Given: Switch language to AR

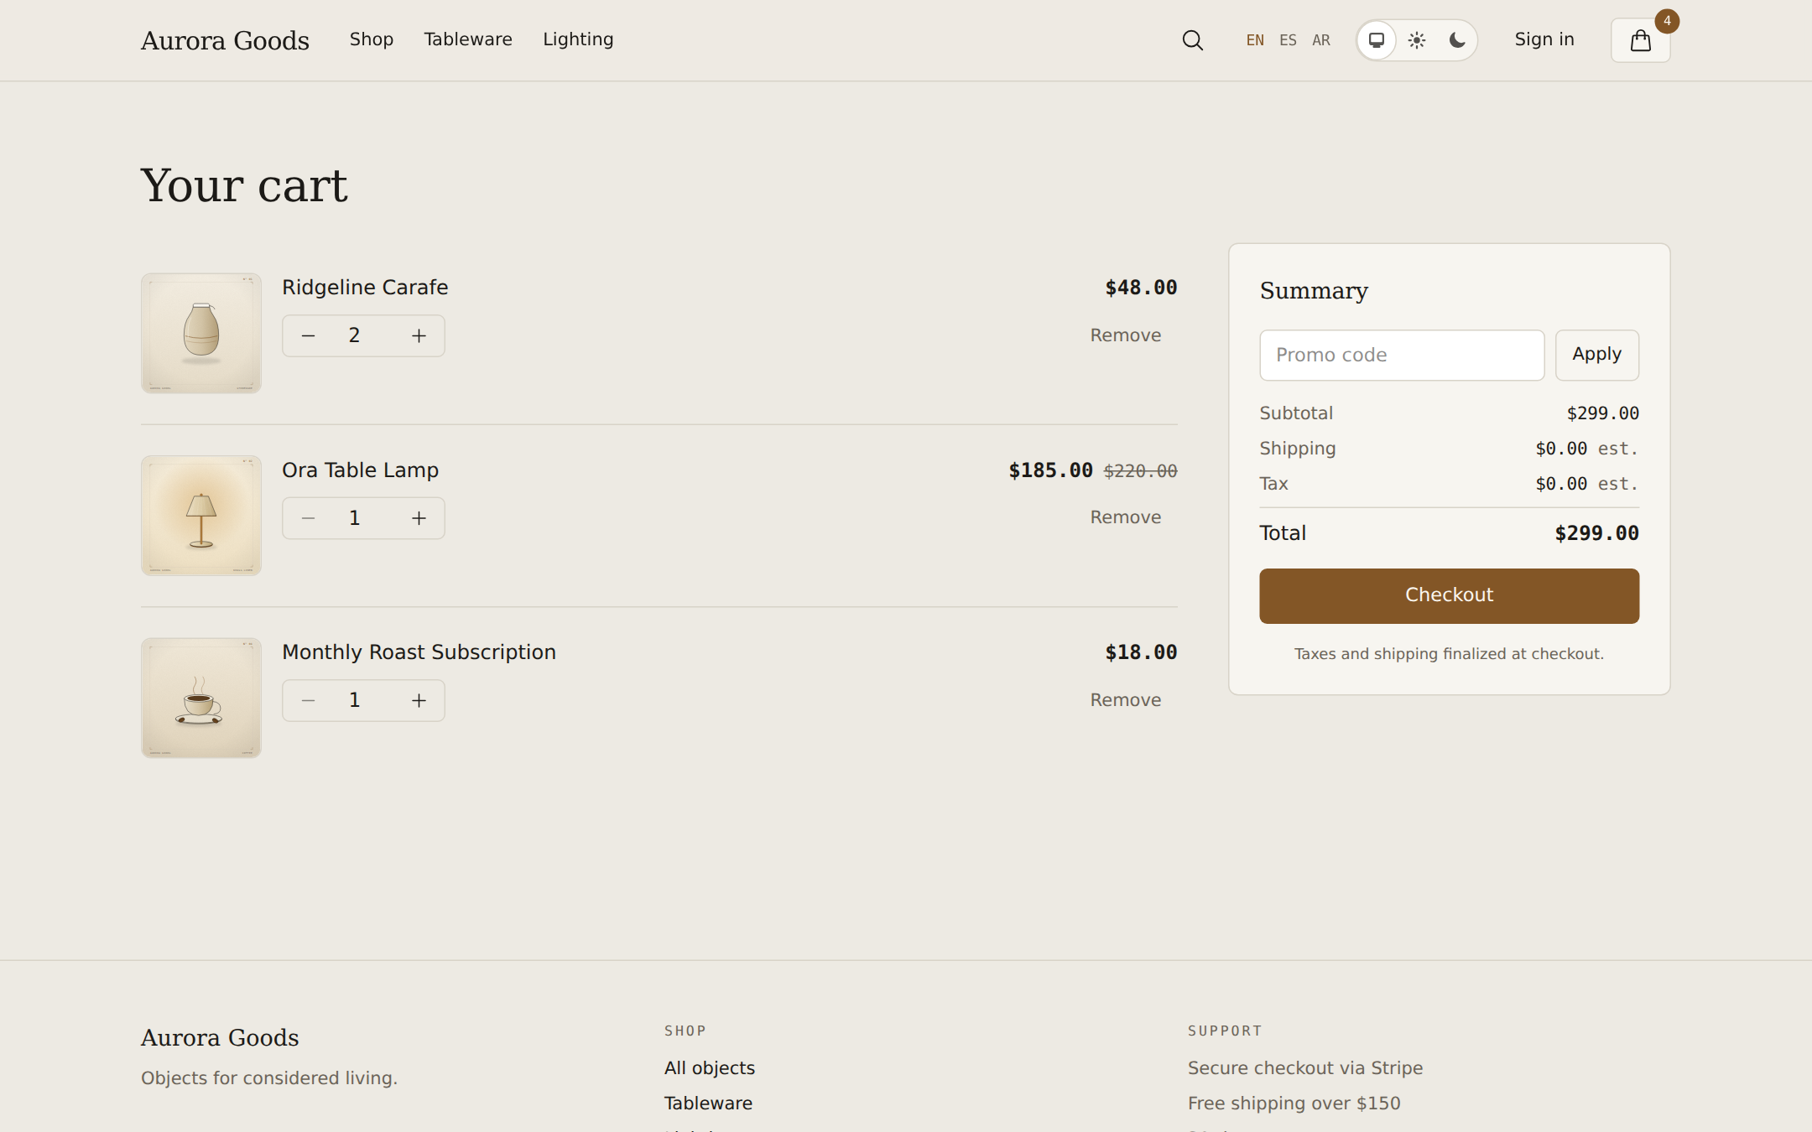Looking at the screenshot, I should click(1321, 40).
